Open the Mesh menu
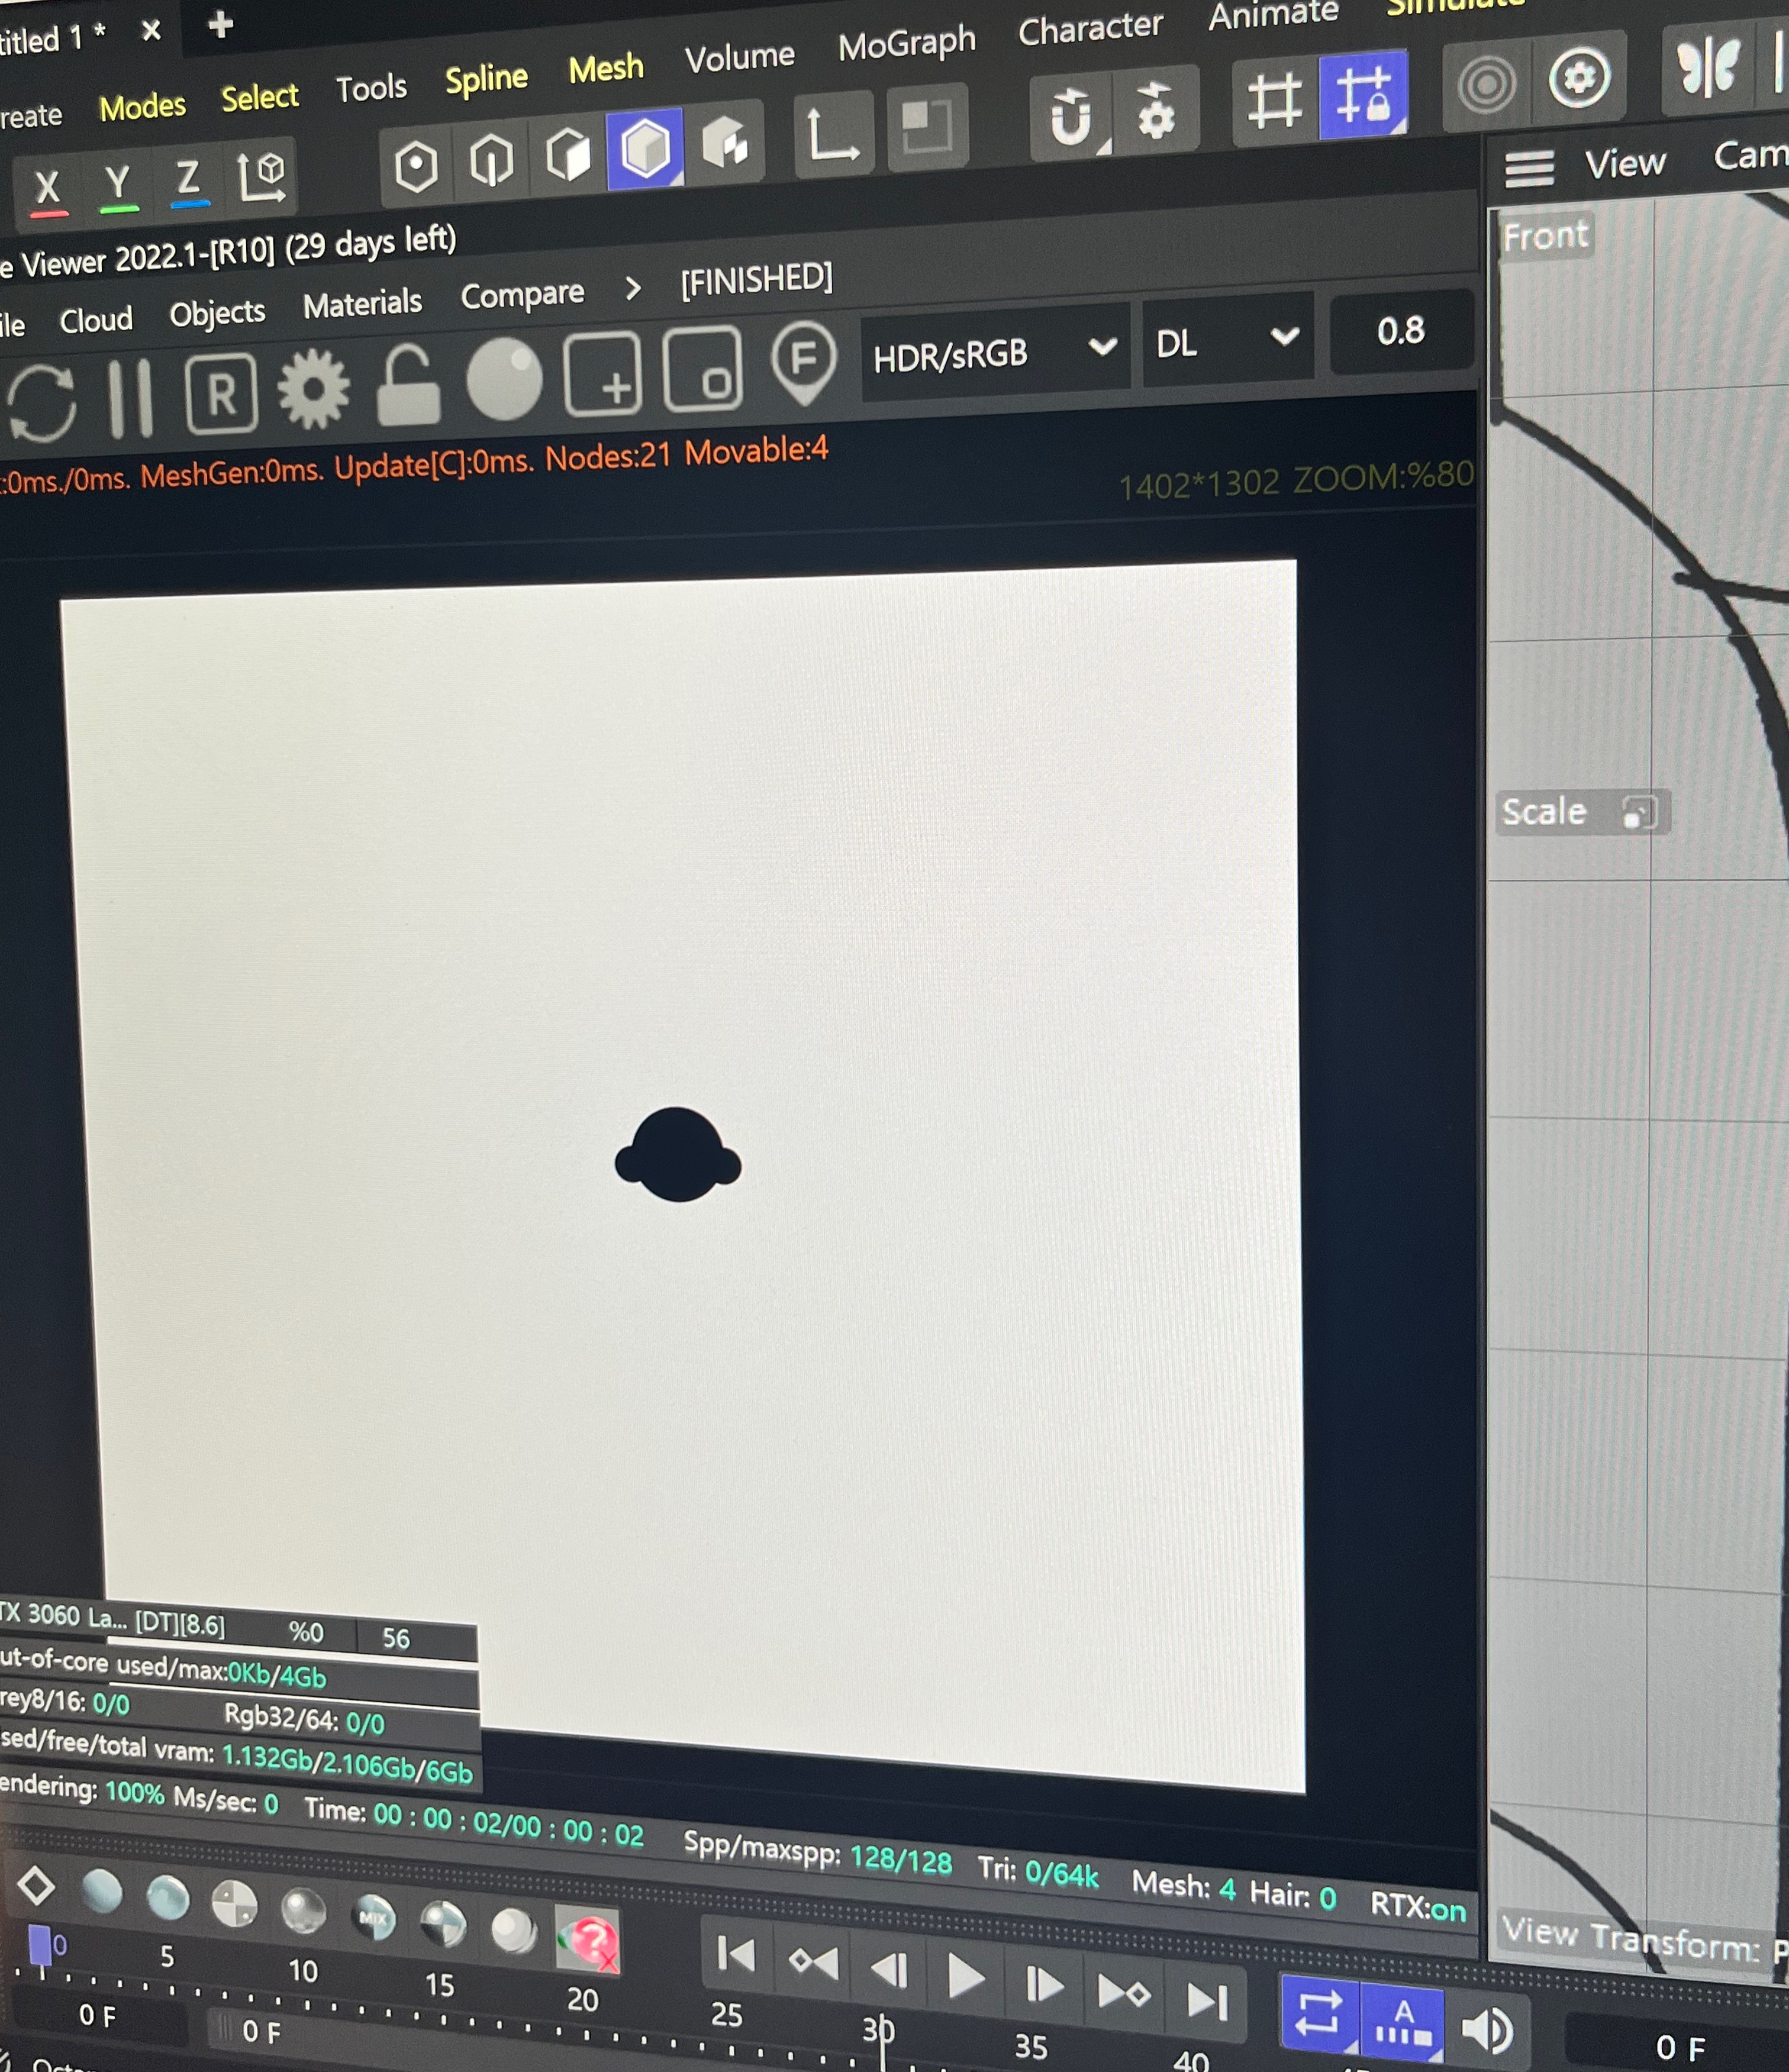This screenshot has height=2072, width=1789. tap(606, 69)
